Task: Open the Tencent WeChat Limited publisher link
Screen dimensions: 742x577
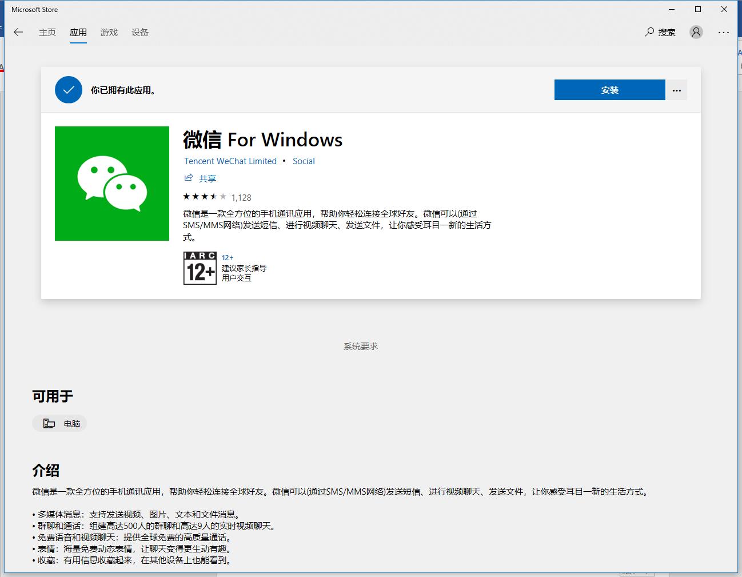Action: tap(229, 161)
